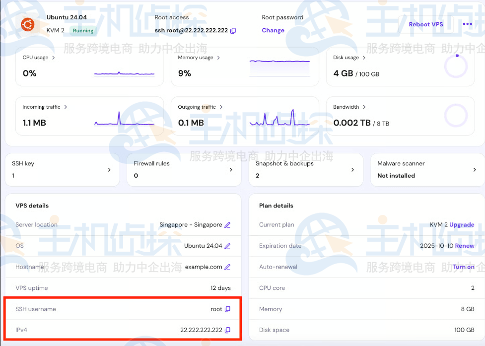Click the Outgoing traffic graph
The height and width of the screenshot is (346, 485).
(x=279, y=118)
